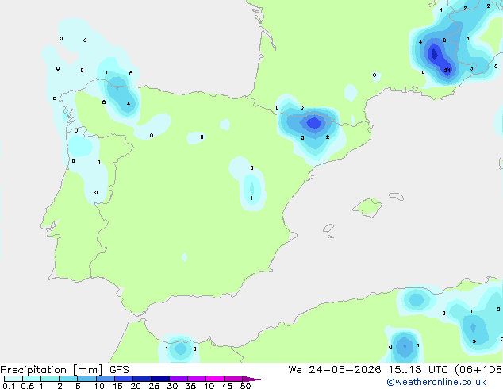Click the '40' legend scale label
The width and height of the screenshot is (503, 389).
(209, 386)
